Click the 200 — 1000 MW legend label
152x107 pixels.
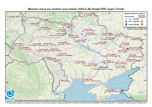[134, 21]
